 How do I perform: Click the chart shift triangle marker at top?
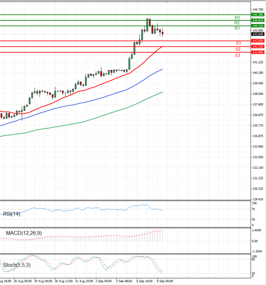point(166,2)
